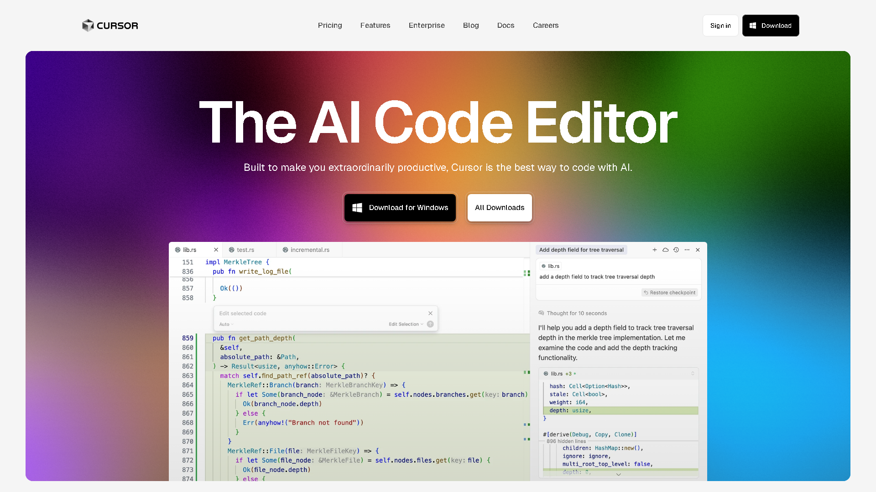Click the Cursor logo in the top left
876x492 pixels.
(109, 26)
